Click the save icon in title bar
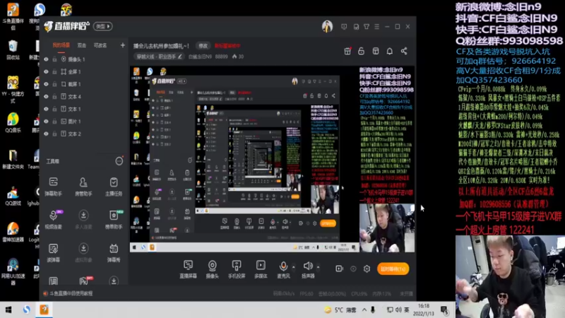The image size is (565, 318). pos(356,27)
